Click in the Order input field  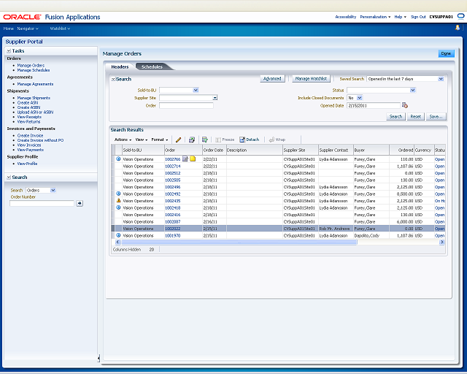pos(186,106)
